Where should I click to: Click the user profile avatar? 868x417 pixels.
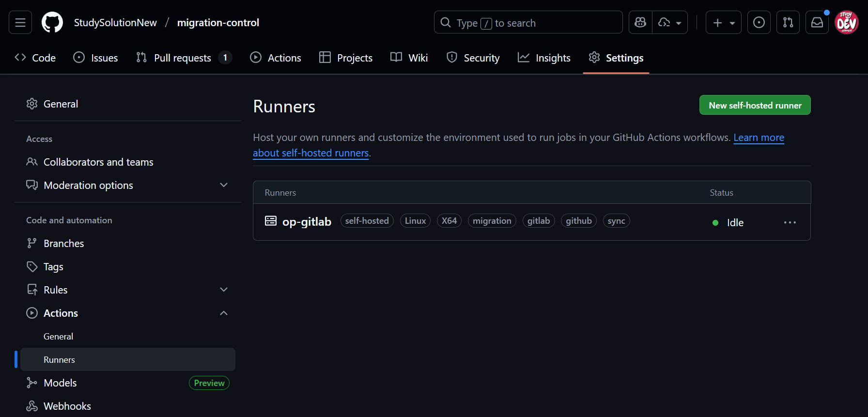[x=846, y=23]
